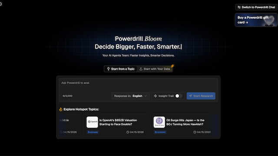Click the 0/2,000 character counter
The height and width of the screenshot is (156, 278).
[68, 96]
